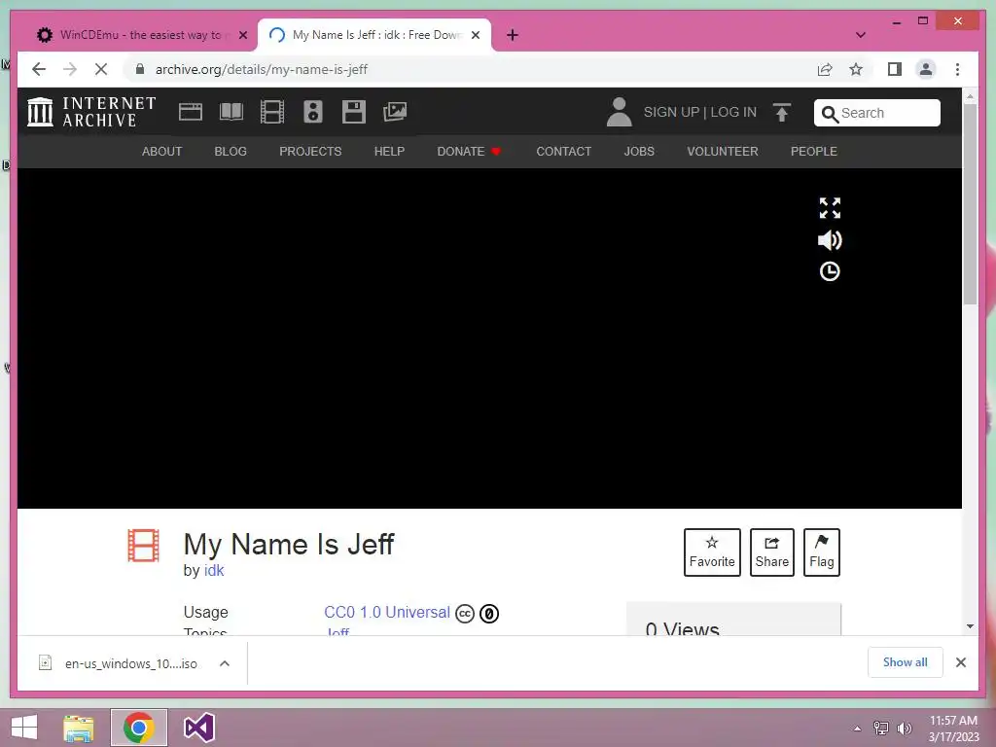Expand the tab search chevron
The height and width of the screenshot is (747, 996).
pos(861,35)
